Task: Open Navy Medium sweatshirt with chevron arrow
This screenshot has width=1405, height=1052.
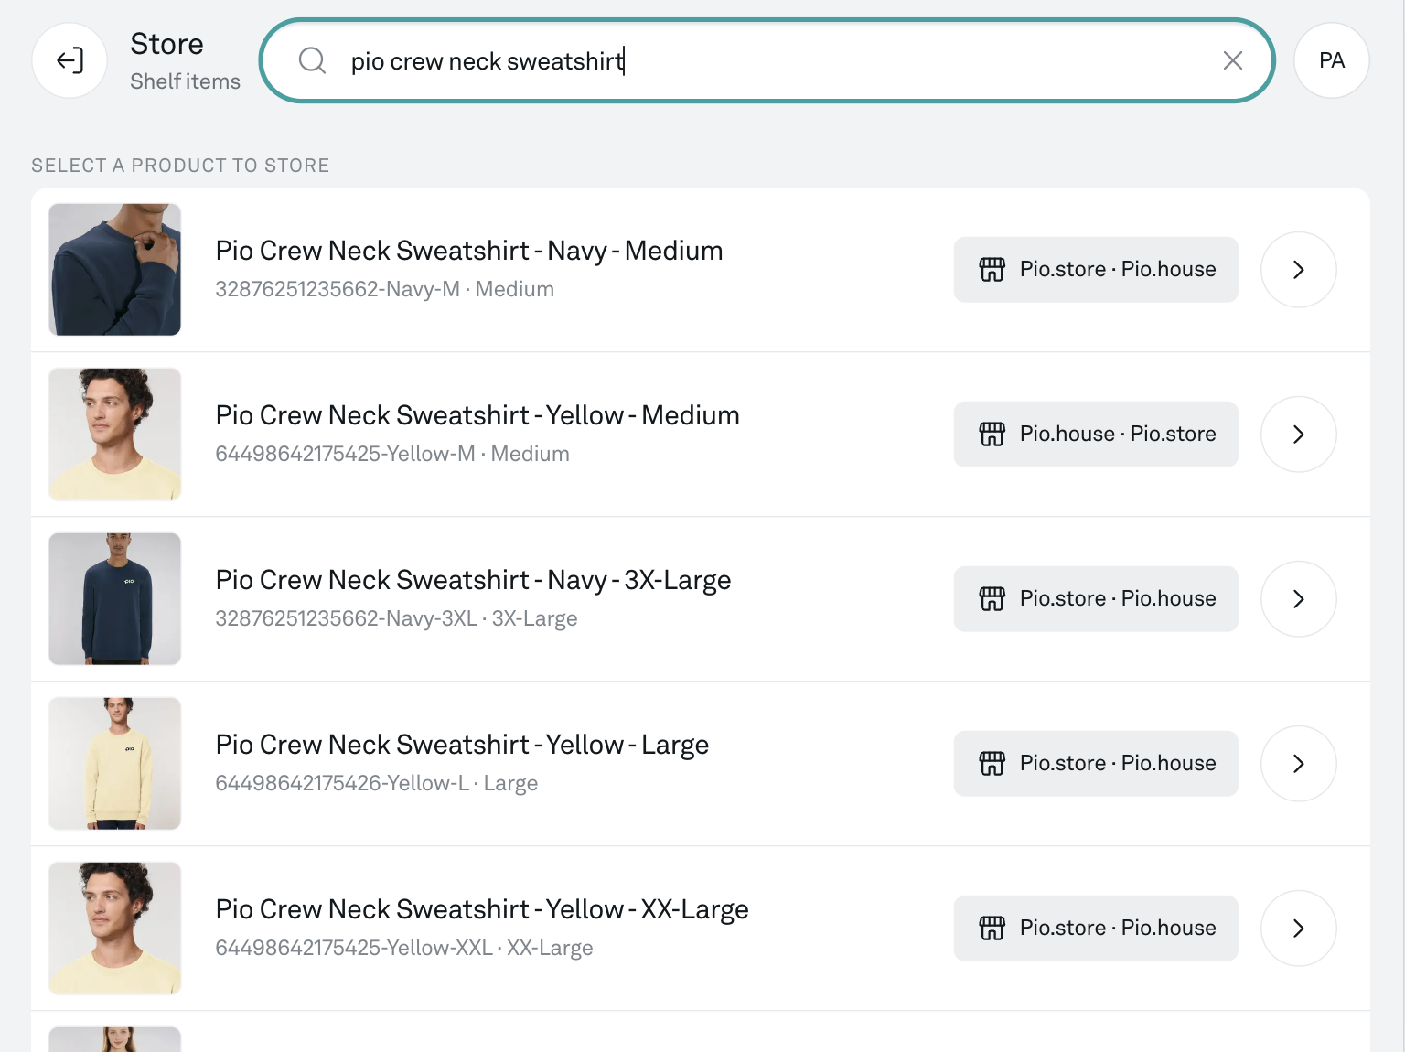Action: (1298, 270)
